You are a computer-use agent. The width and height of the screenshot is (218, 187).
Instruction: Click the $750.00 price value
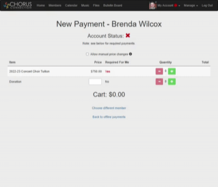(x=96, y=71)
